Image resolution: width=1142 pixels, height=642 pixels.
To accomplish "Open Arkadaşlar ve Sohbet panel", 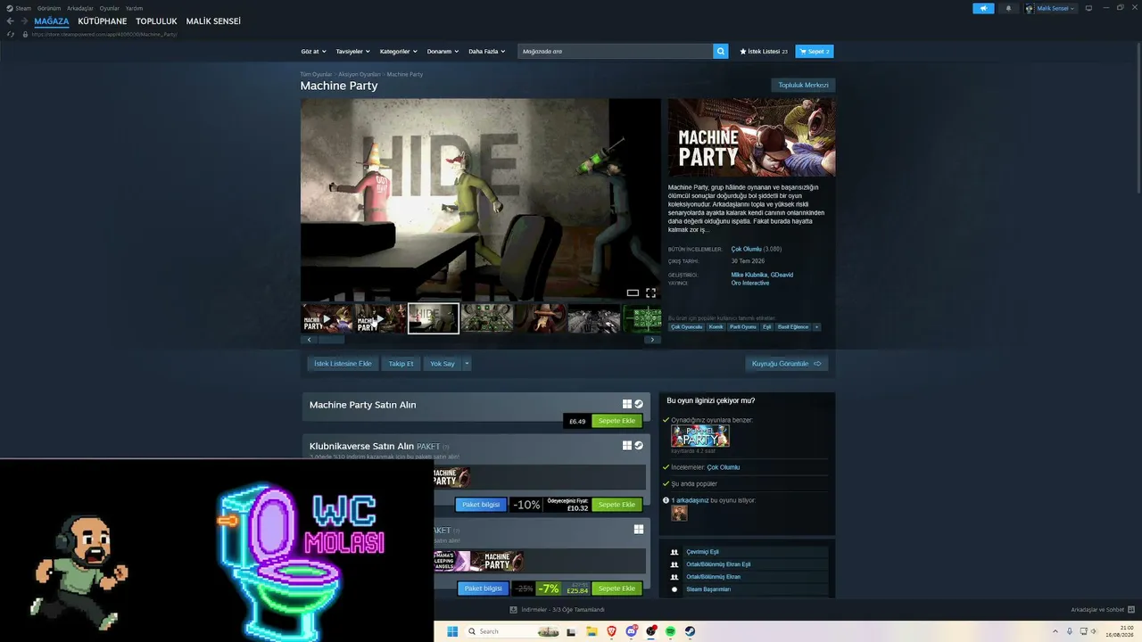I will 1103,610.
